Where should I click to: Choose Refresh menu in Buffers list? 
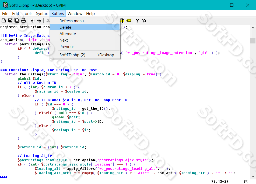click(85, 21)
